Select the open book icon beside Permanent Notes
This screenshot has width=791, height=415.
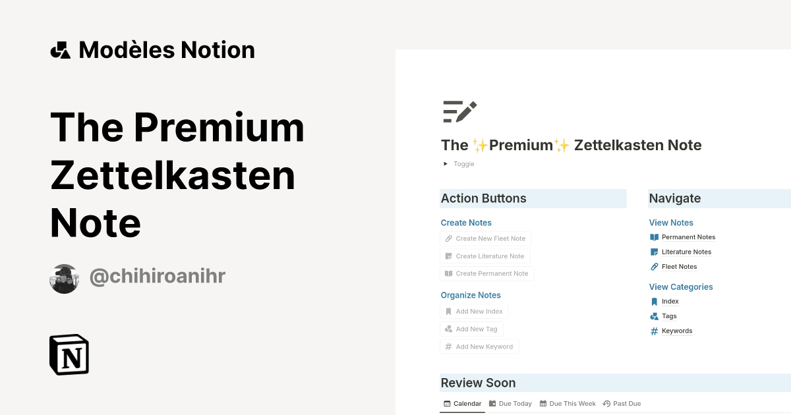coord(654,236)
